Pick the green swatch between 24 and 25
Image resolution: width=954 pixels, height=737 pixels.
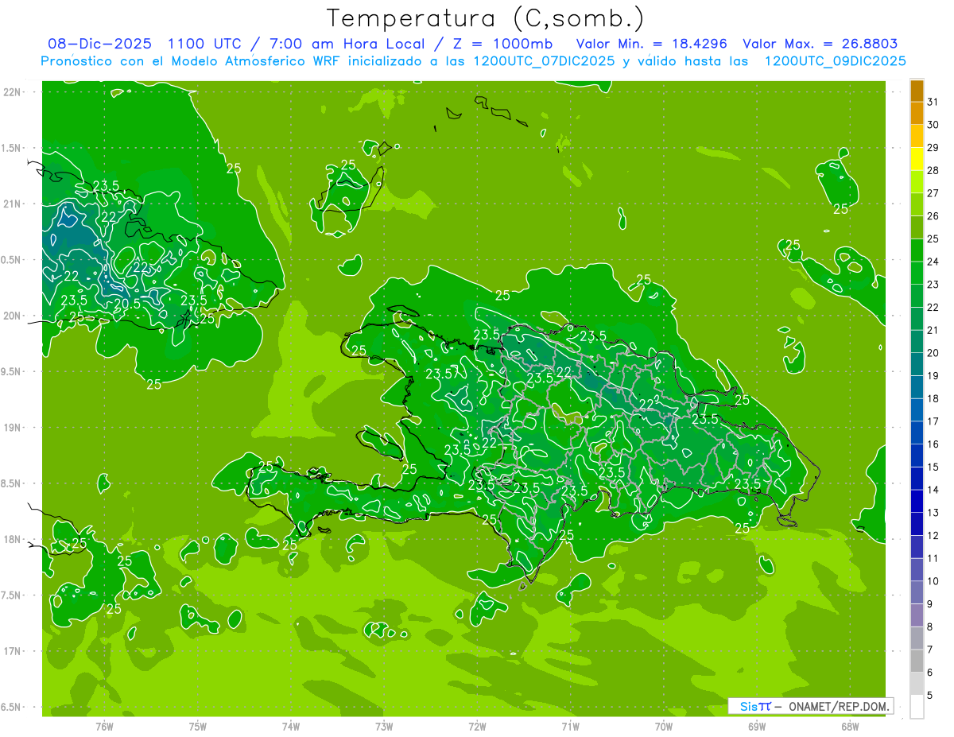click(x=917, y=250)
